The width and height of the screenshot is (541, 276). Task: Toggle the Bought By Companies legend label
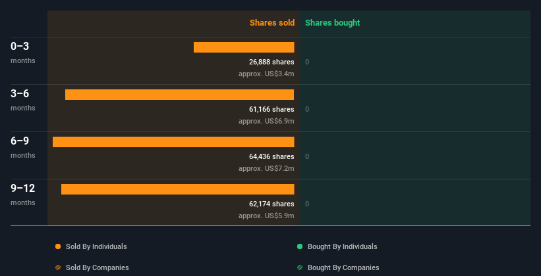(343, 267)
